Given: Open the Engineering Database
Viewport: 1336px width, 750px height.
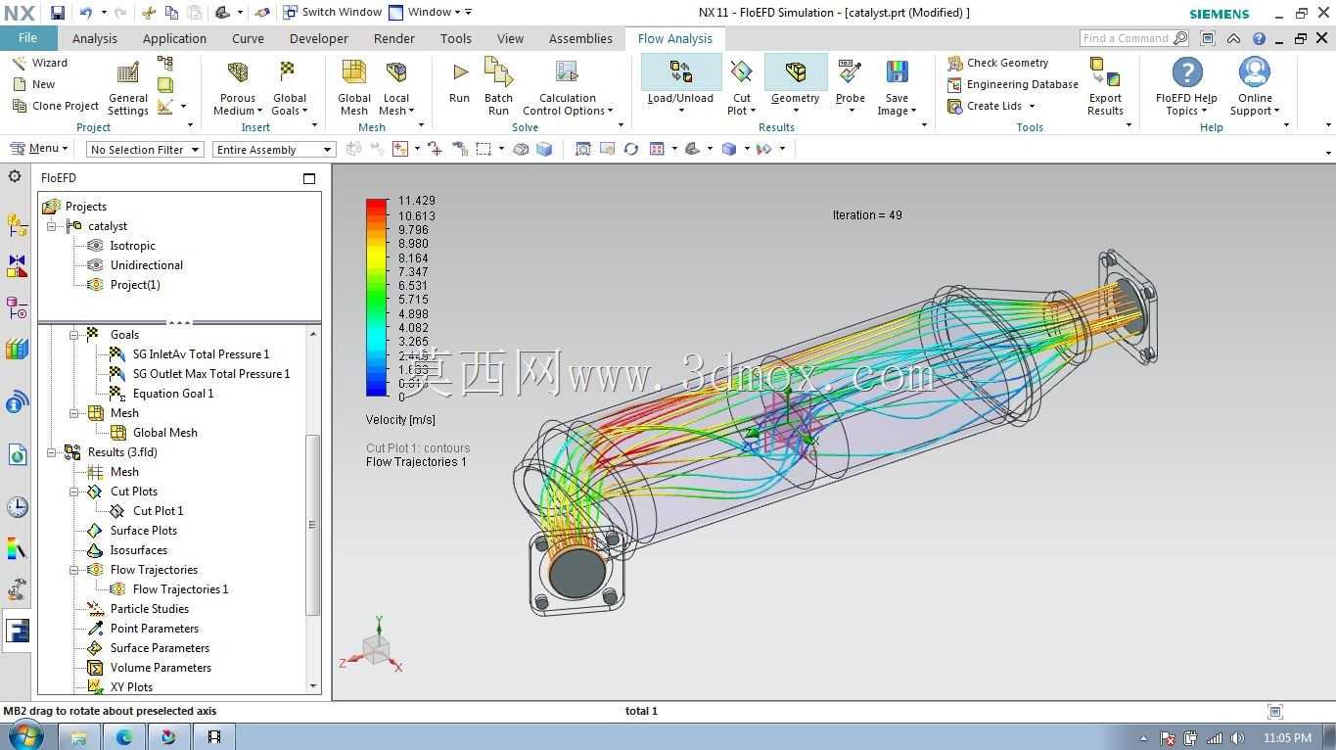Looking at the screenshot, I should point(1013,84).
